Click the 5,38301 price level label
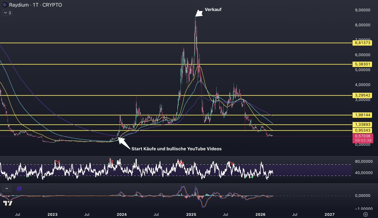 (x=362, y=64)
